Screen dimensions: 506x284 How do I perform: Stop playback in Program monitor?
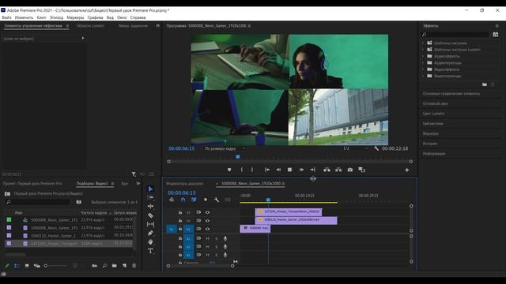click(x=290, y=170)
